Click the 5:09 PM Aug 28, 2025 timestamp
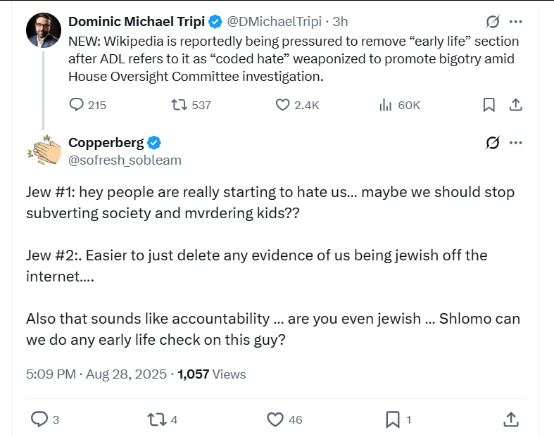Image resolution: width=554 pixels, height=437 pixels. click(x=96, y=374)
